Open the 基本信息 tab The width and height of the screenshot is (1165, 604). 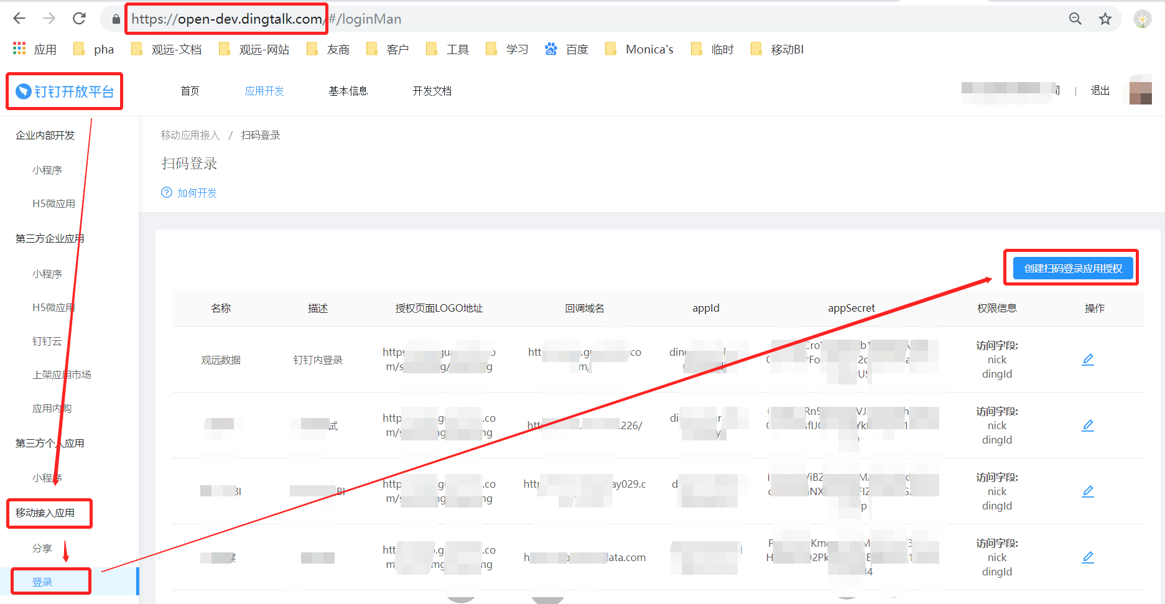[348, 91]
